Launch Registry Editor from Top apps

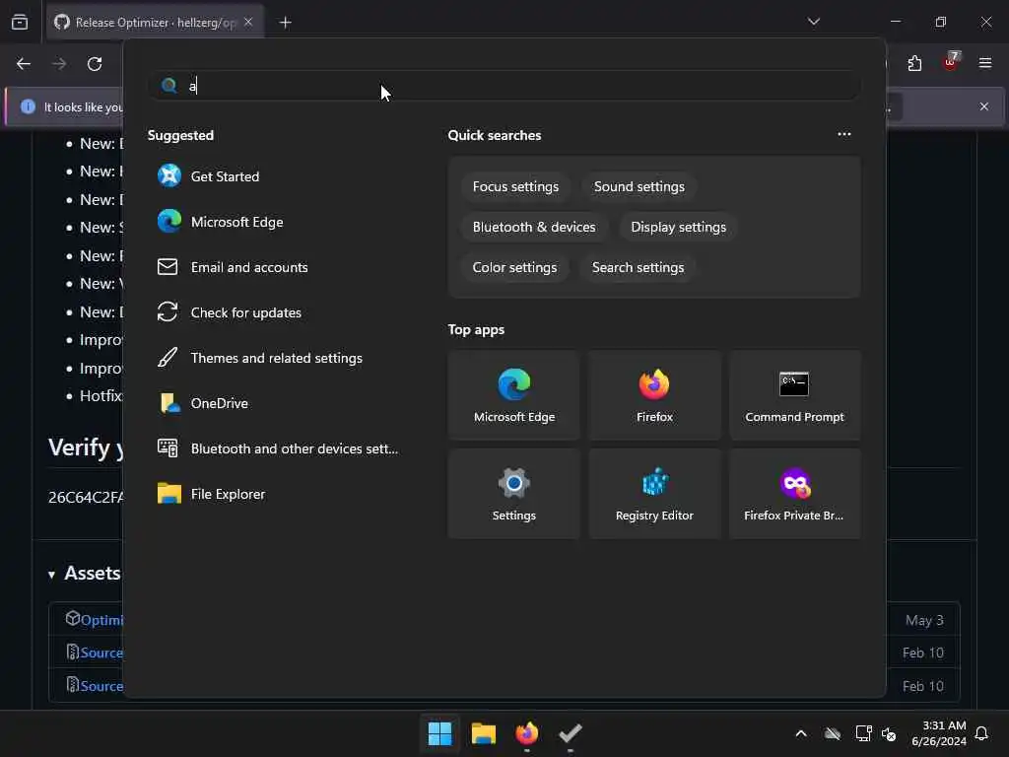pos(654,494)
